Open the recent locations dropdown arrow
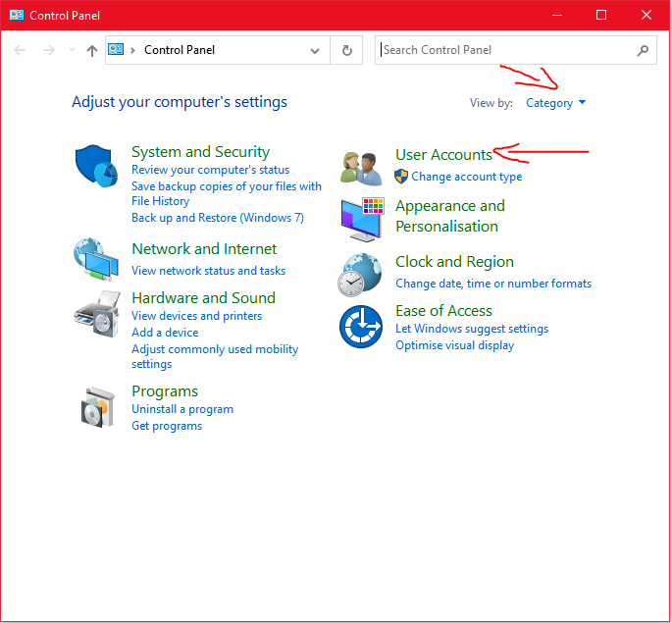This screenshot has width=672, height=623. click(71, 50)
